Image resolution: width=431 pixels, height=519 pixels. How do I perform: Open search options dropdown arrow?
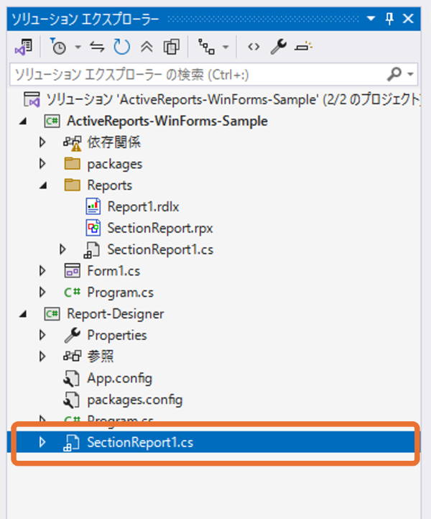pos(410,74)
